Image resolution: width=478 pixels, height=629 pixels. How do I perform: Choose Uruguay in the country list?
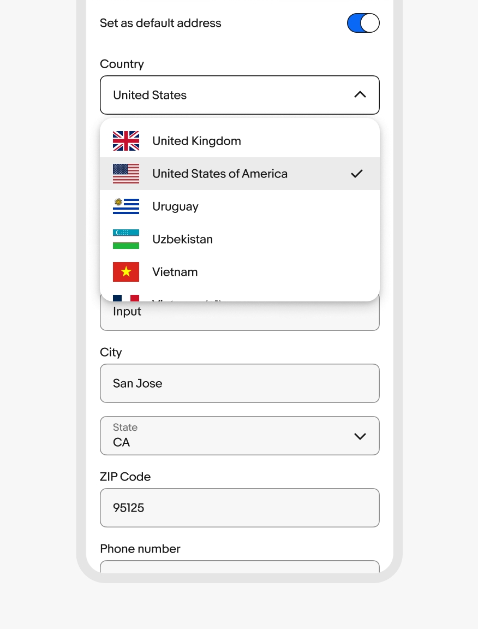(x=175, y=206)
